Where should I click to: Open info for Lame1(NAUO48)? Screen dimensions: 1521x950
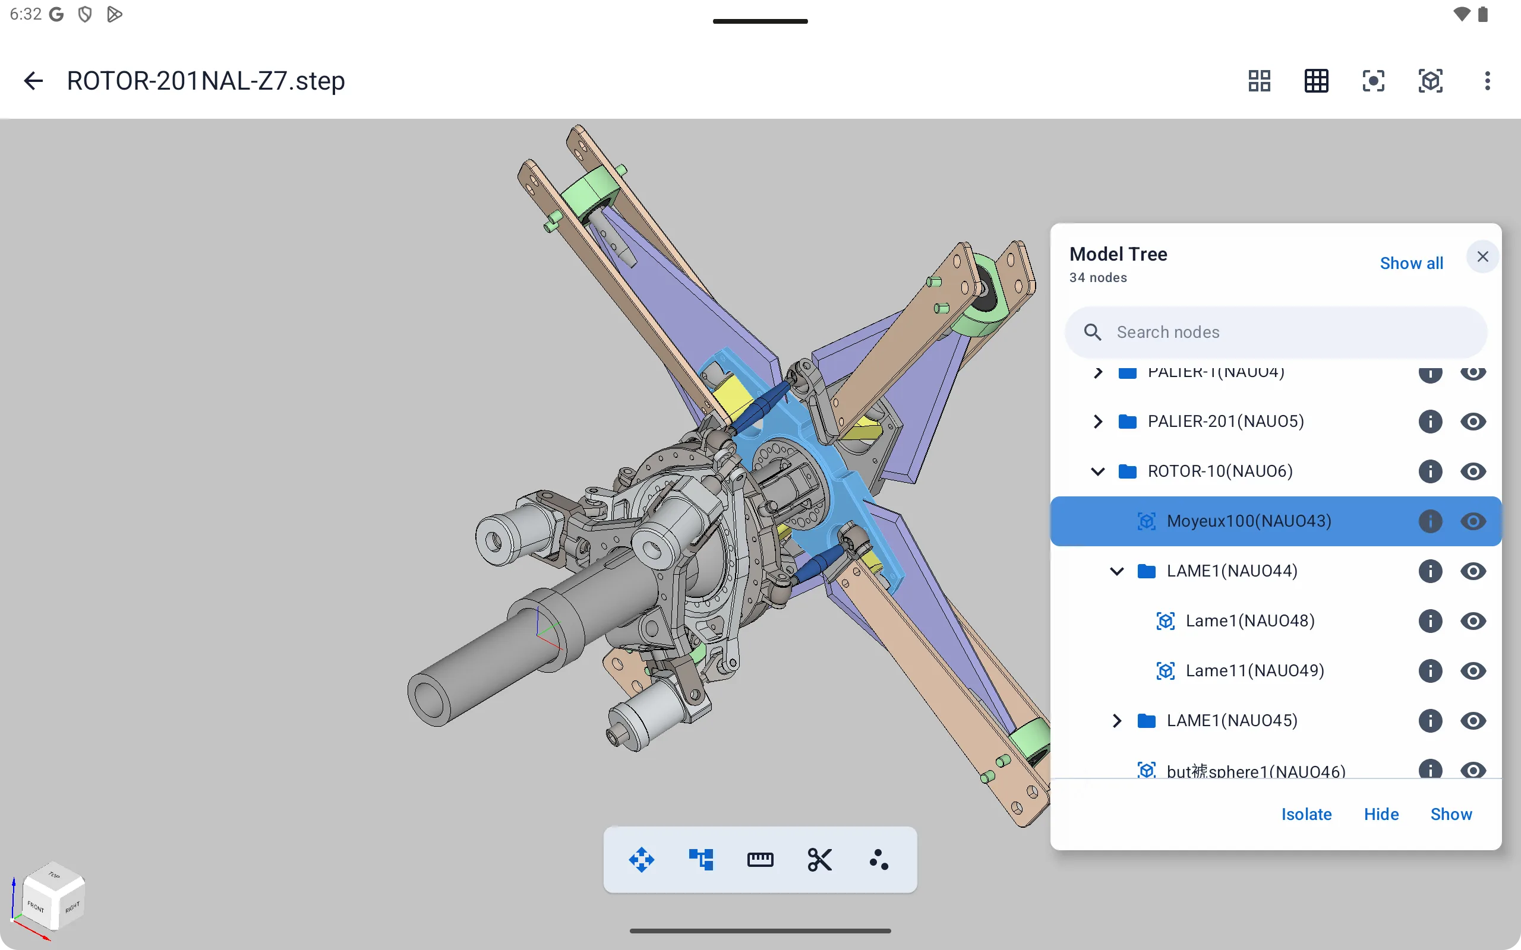1430,621
